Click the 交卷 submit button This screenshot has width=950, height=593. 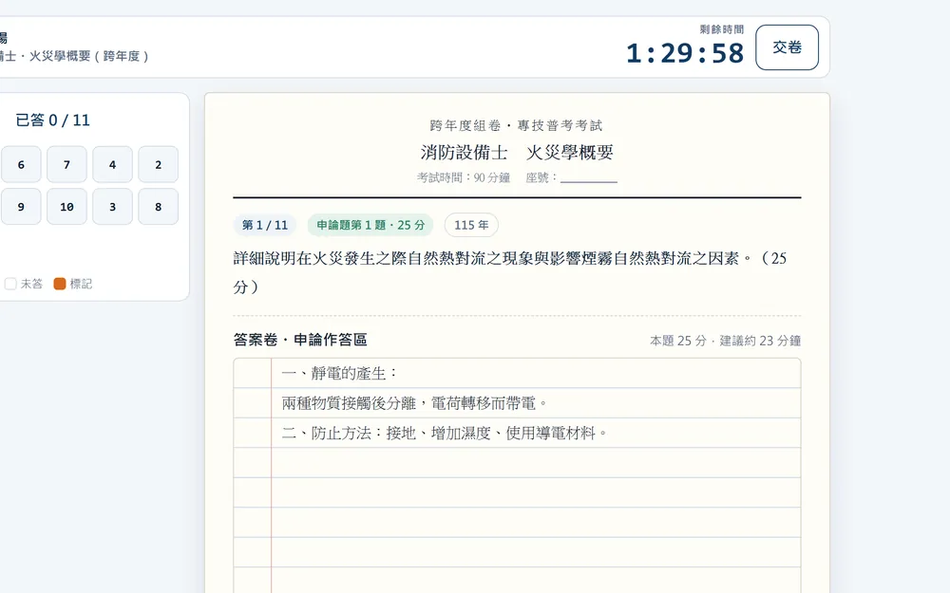pyautogui.click(x=787, y=47)
